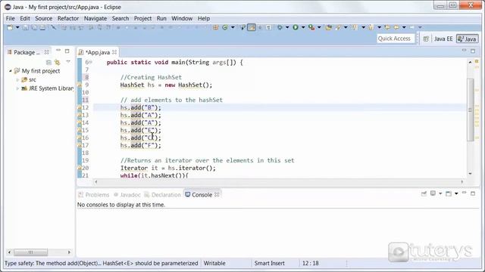Click the Display Selected Console icon
The image size is (485, 272).
pos(433,193)
